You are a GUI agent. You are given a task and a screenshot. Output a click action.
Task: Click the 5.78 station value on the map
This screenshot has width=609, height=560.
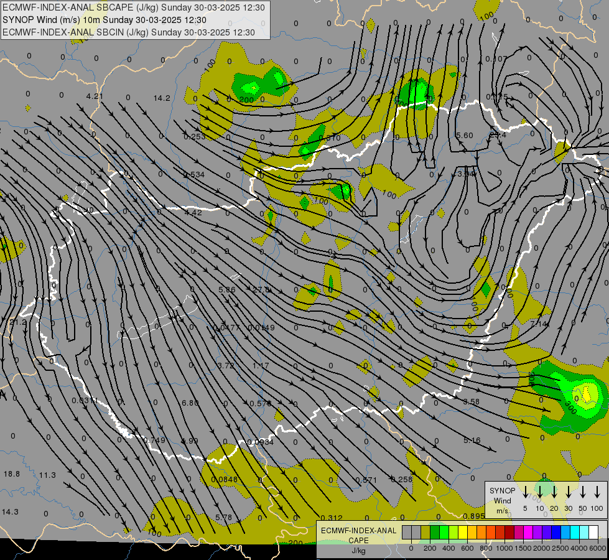pyautogui.click(x=224, y=517)
